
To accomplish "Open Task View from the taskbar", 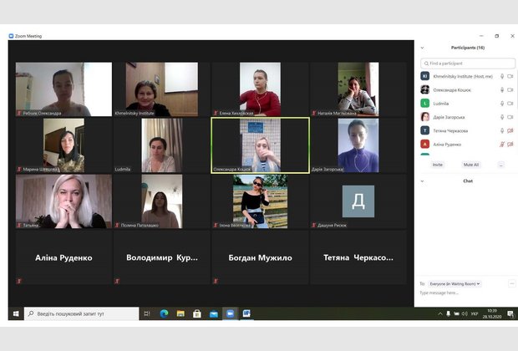I will pos(147,313).
